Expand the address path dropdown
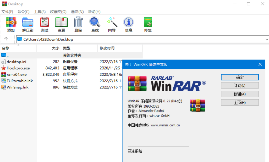 point(267,40)
